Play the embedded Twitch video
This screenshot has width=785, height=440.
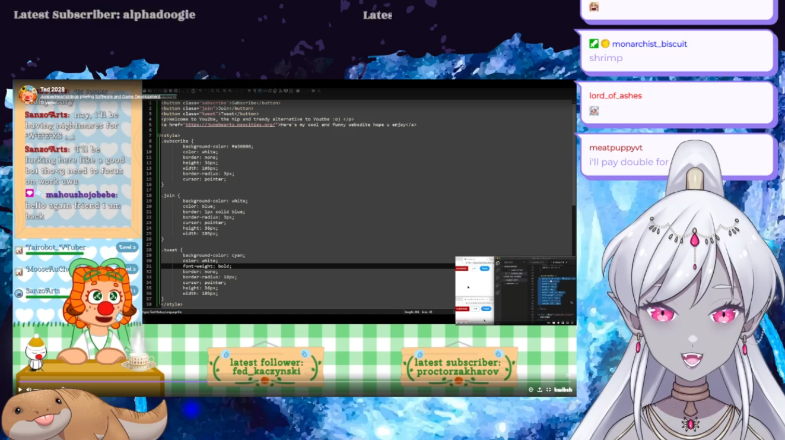point(20,390)
